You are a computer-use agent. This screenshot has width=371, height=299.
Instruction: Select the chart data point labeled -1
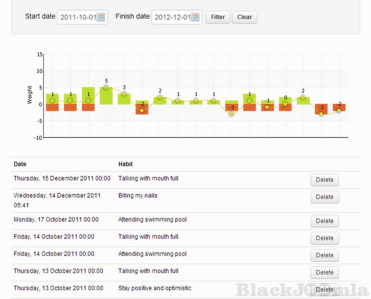point(267,107)
